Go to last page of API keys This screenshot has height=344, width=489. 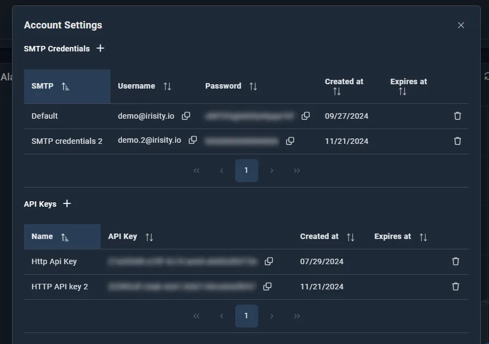coord(296,316)
